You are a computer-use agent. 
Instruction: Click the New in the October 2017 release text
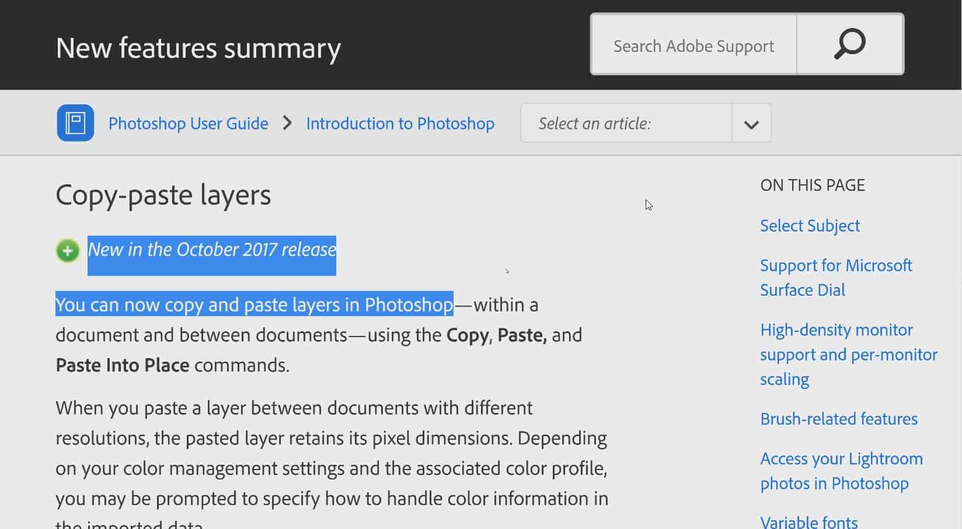[x=212, y=250]
